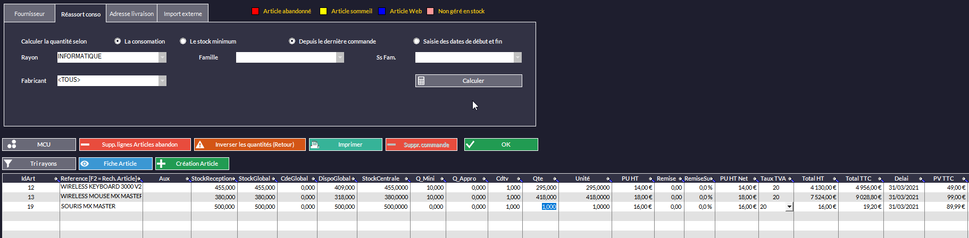Open the Rayon dropdown showing INFORMATIQUE
This screenshot has width=969, height=238.
[162, 57]
